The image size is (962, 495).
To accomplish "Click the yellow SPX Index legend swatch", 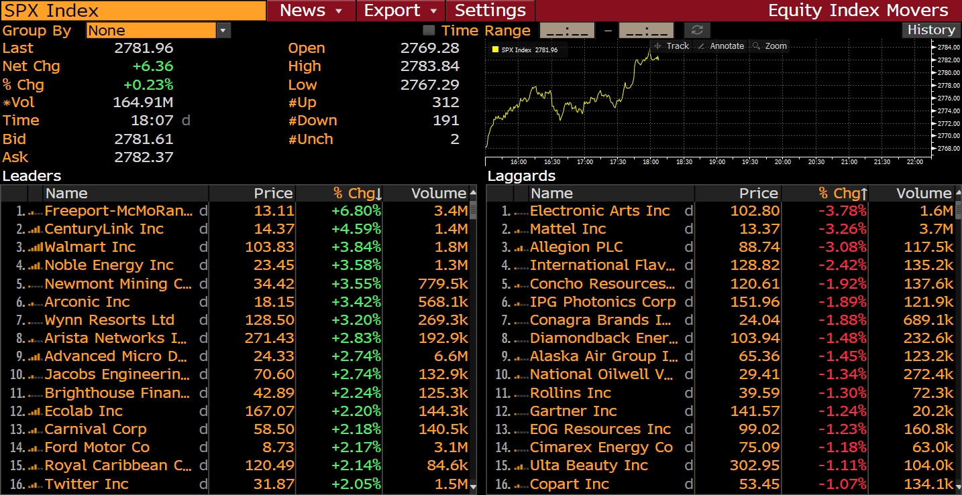I will (495, 50).
